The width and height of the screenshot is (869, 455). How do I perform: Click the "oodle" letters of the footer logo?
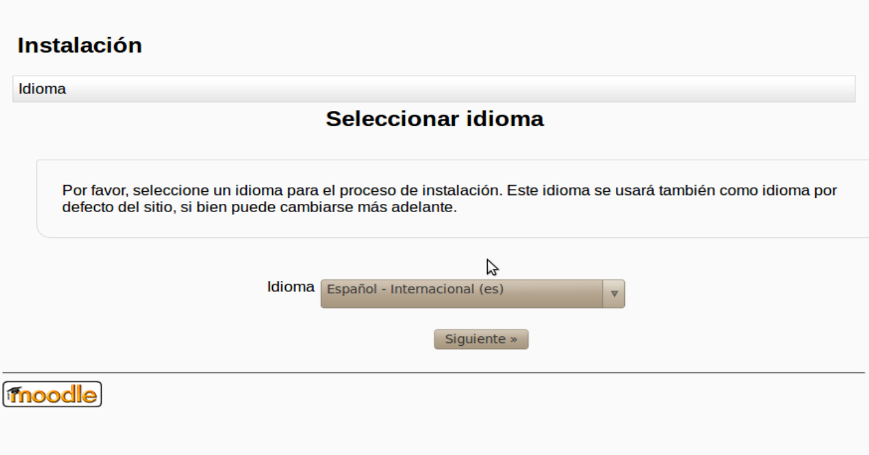point(61,394)
